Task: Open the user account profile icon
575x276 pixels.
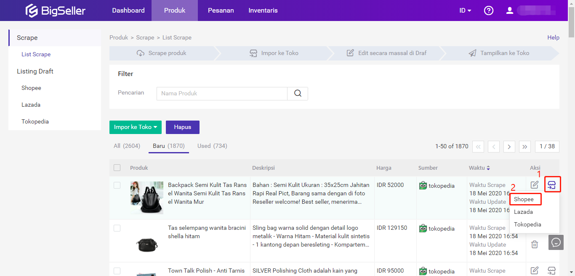Action: tap(510, 11)
